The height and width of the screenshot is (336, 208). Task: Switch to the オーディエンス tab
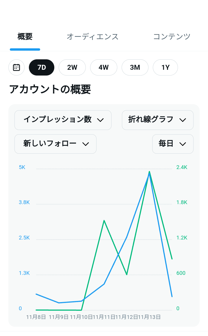[x=92, y=37]
